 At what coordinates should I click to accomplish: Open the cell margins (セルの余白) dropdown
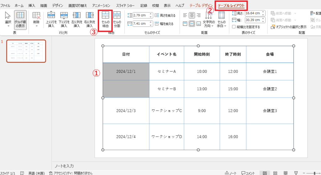[221, 20]
